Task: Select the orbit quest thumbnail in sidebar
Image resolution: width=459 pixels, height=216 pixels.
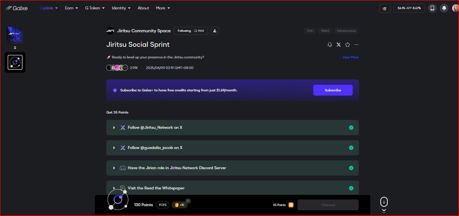Action: 15,62
